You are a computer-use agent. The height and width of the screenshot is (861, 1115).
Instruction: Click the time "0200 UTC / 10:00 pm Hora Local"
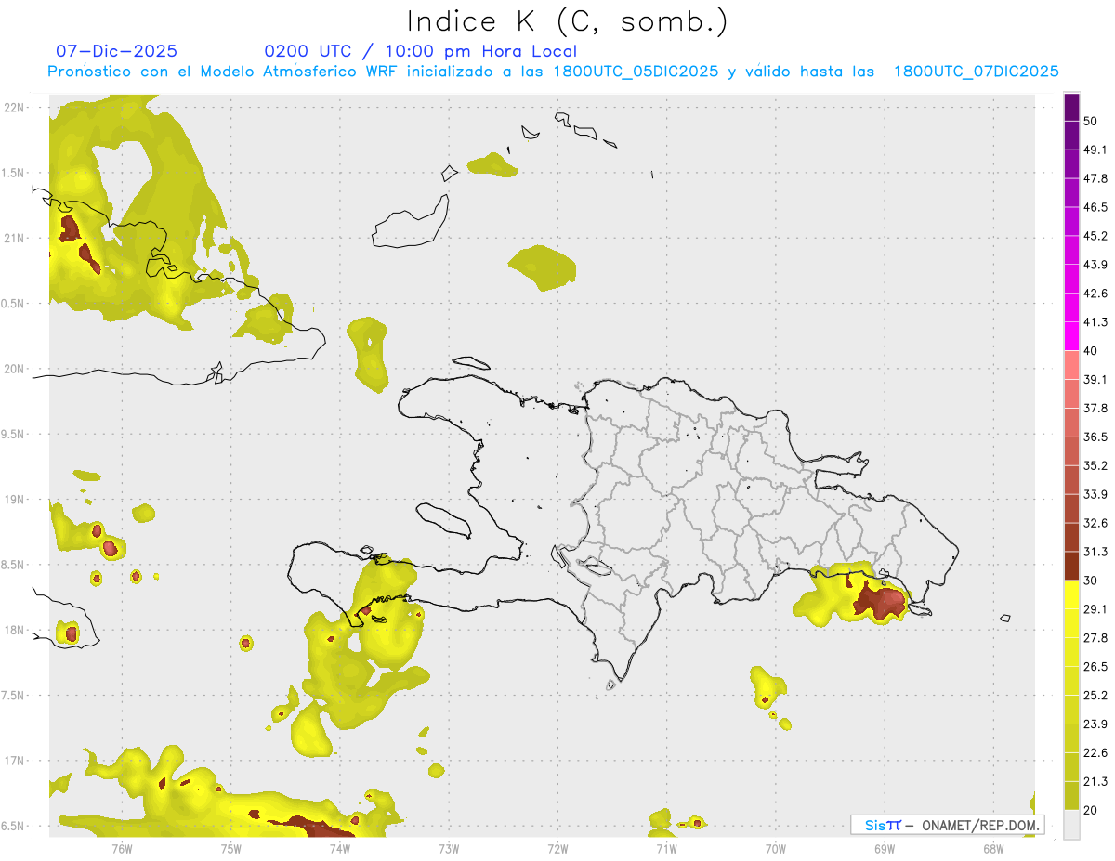point(420,51)
